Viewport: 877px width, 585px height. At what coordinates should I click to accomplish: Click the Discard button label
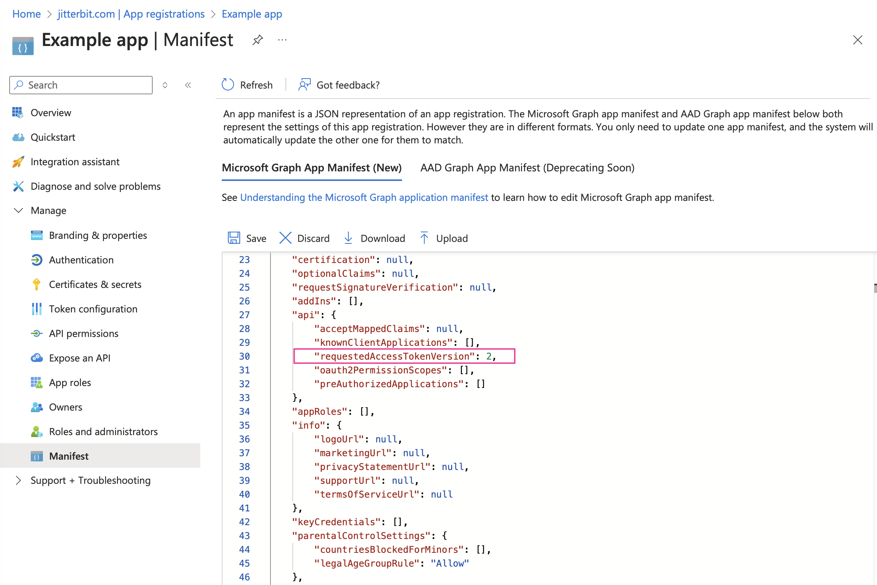(313, 238)
